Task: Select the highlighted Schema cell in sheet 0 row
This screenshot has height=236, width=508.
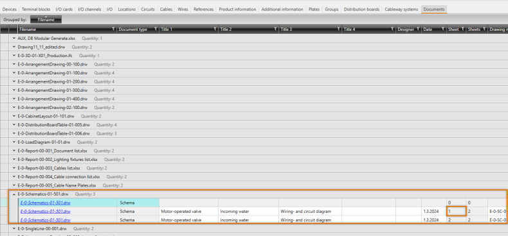Action: click(138, 203)
